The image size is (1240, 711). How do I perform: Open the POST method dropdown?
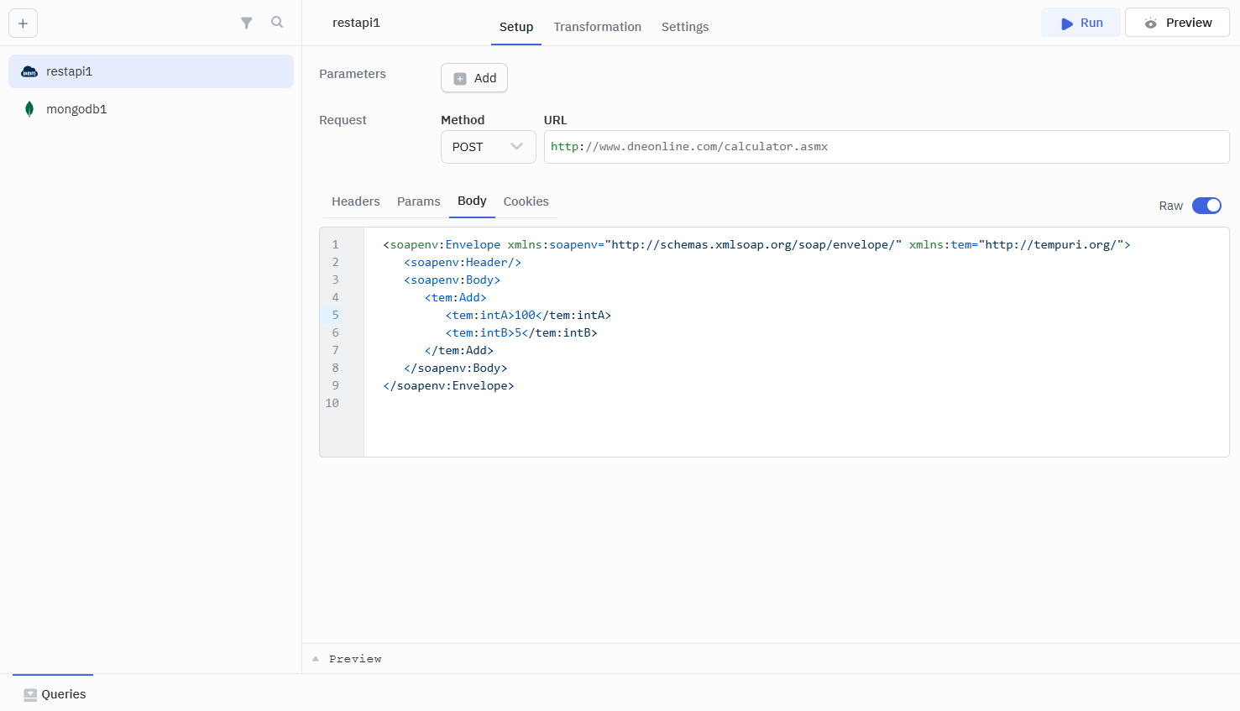[488, 147]
